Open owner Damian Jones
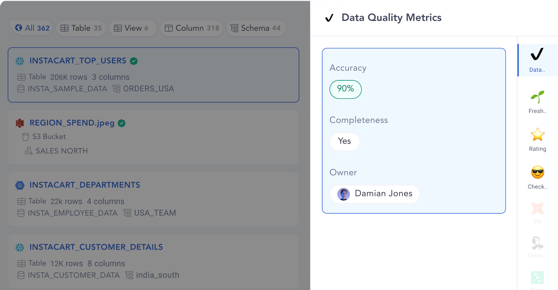558x290 pixels. coord(375,194)
